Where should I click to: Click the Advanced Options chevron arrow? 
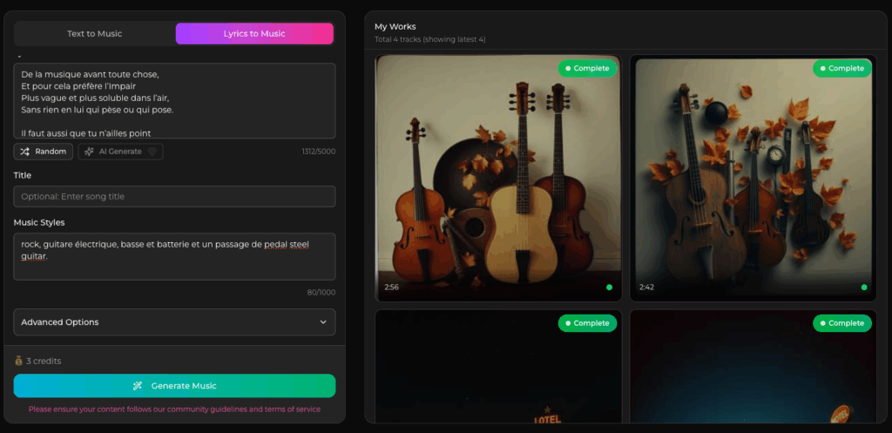point(323,322)
